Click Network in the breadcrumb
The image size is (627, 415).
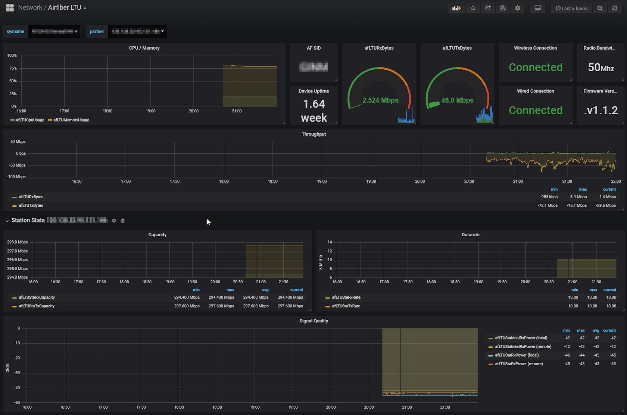[30, 7]
